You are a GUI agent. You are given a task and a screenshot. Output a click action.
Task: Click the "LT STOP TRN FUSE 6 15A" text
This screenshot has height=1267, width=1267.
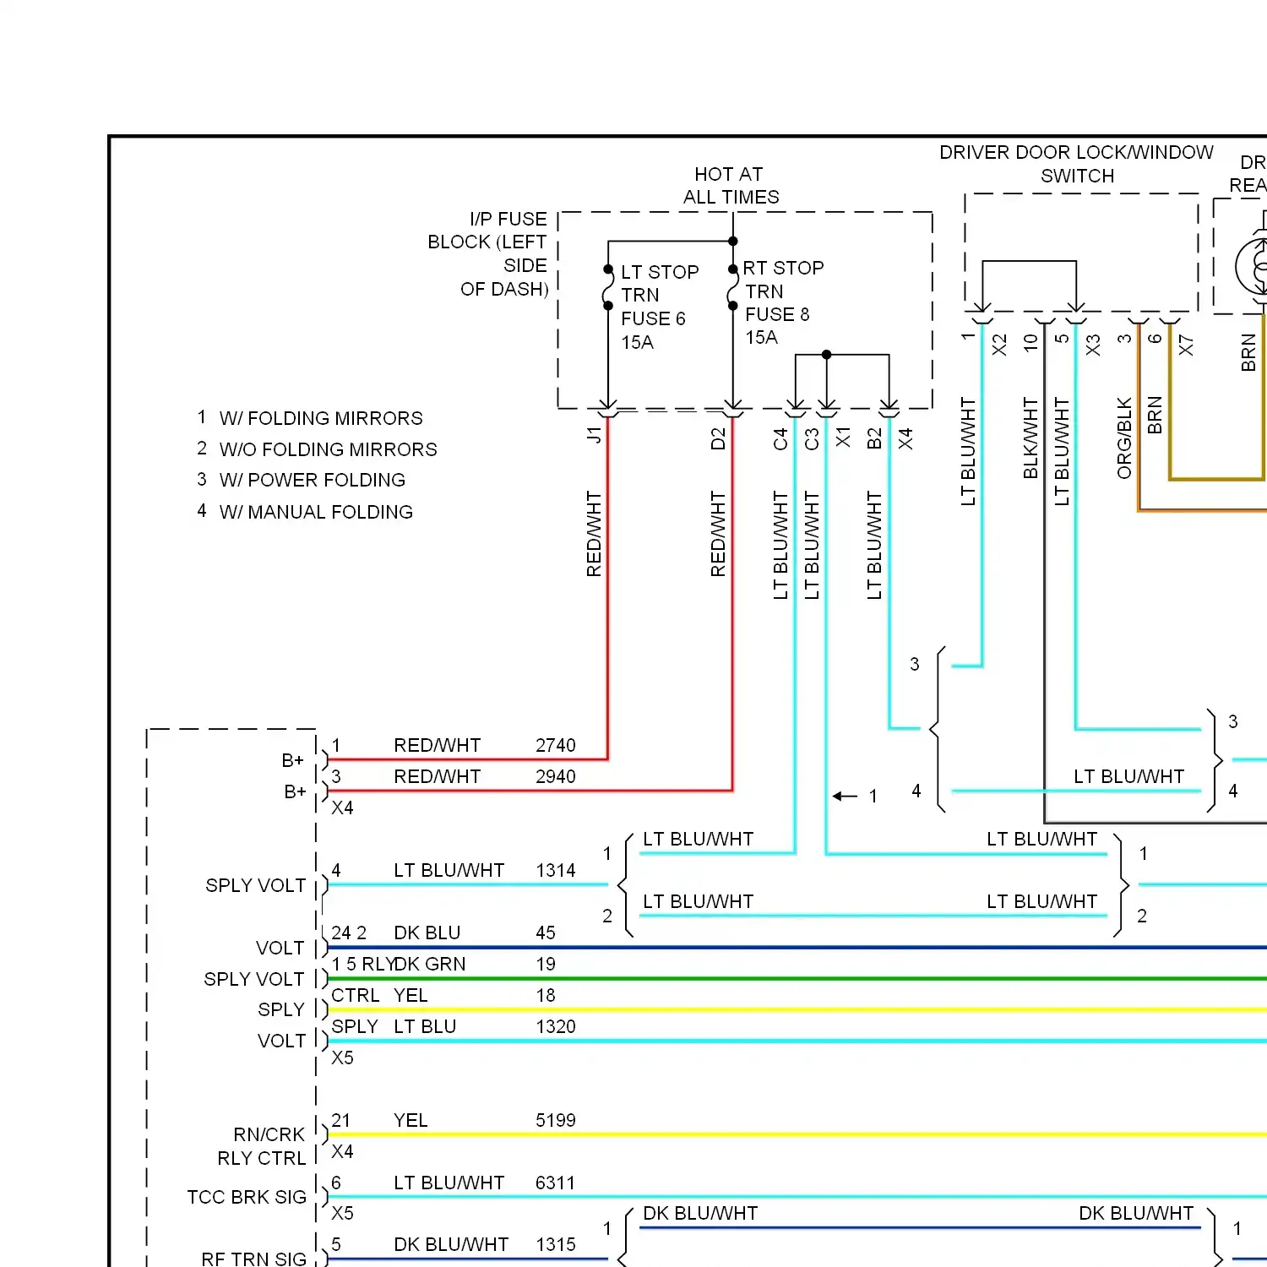[x=660, y=307]
